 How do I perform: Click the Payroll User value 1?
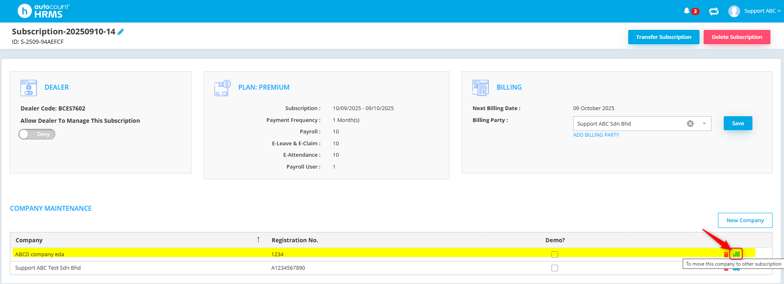point(334,167)
